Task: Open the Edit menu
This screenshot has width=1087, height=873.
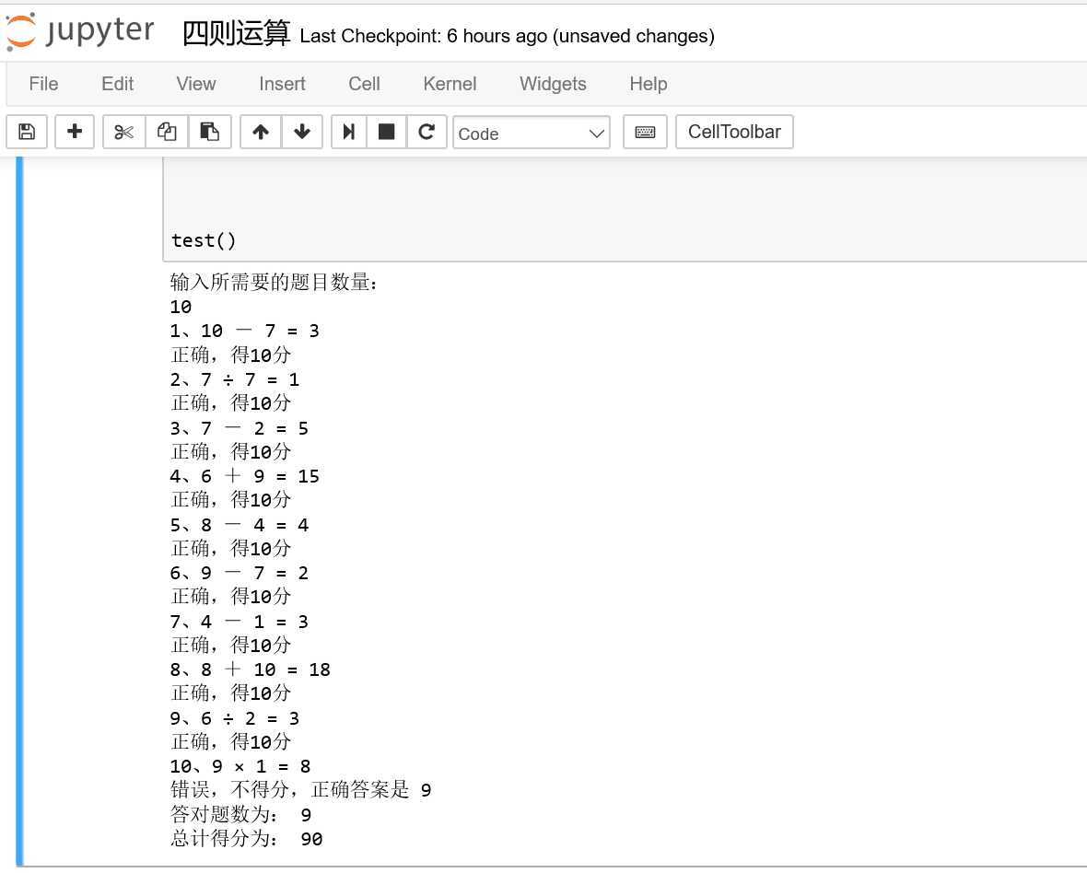Action: 117,84
